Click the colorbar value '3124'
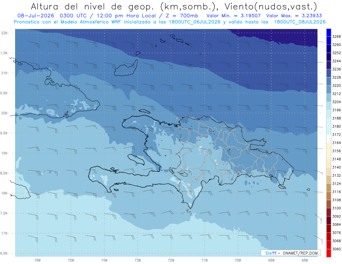The width and height of the screenshot is (342, 264). 337,184
